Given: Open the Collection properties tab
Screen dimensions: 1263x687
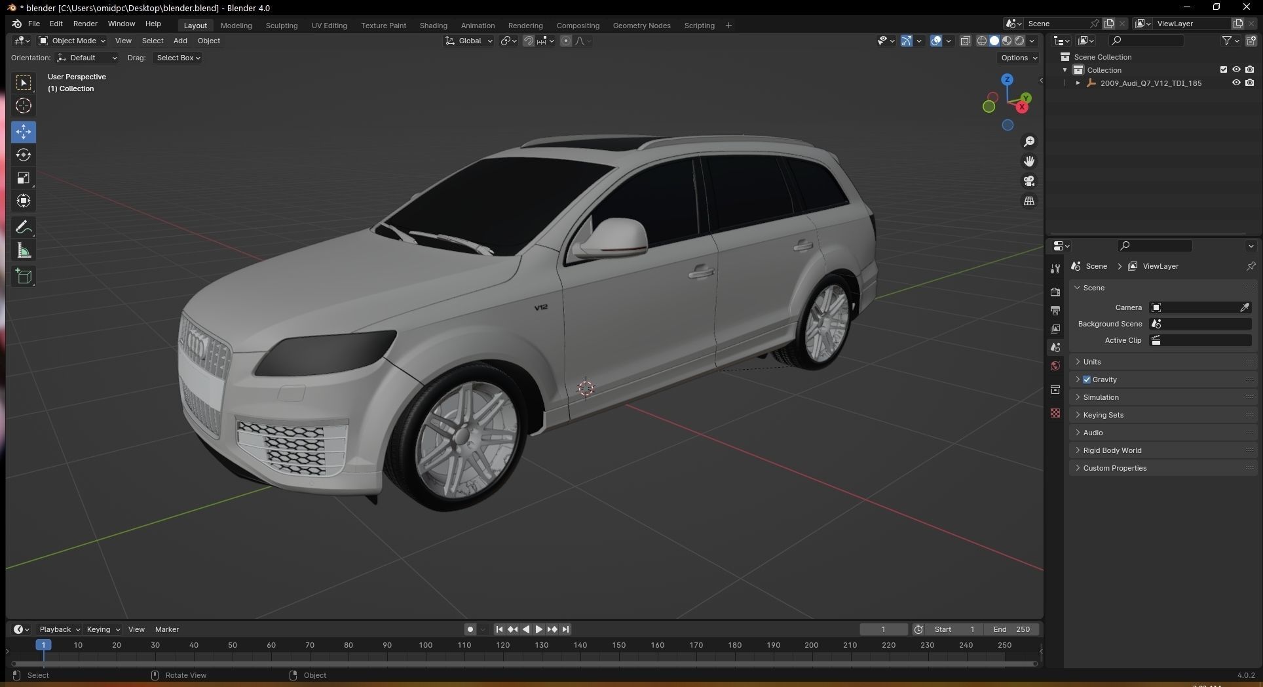Looking at the screenshot, I should point(1055,389).
